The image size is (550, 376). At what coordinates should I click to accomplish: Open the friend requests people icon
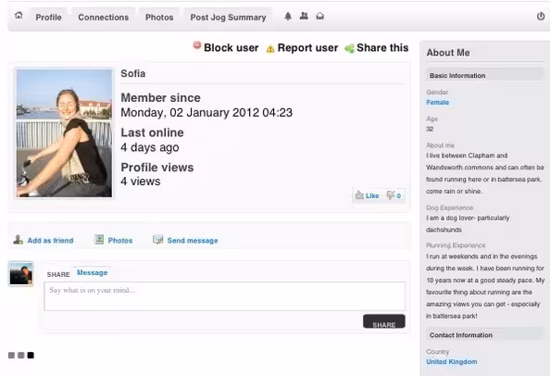click(304, 16)
